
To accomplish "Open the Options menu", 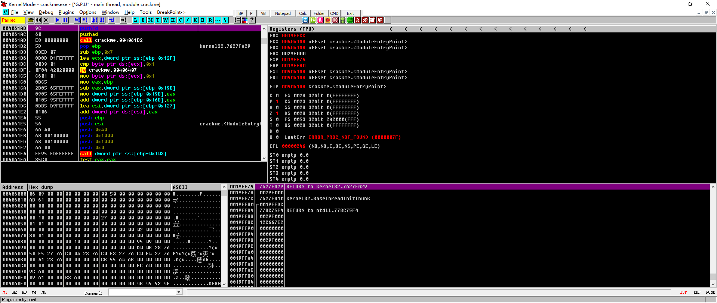I will click(x=88, y=12).
